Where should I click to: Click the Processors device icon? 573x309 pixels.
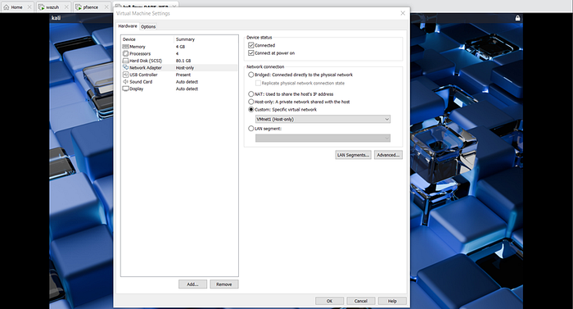click(x=126, y=53)
